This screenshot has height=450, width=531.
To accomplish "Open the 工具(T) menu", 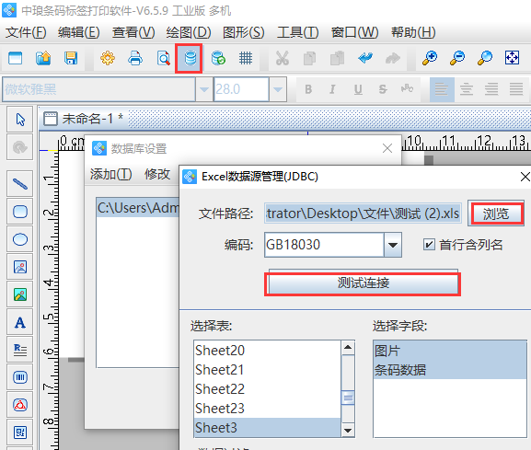I will (x=297, y=32).
